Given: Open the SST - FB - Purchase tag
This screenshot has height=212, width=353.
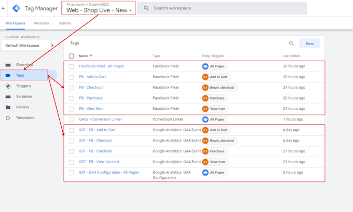Looking at the screenshot, I should pyautogui.click(x=96, y=151).
